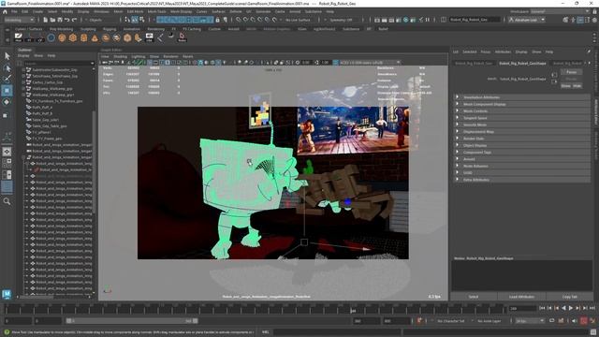Expand the Smooth Mesh section
Image resolution: width=599 pixels, height=337 pixels.
[x=522, y=125]
